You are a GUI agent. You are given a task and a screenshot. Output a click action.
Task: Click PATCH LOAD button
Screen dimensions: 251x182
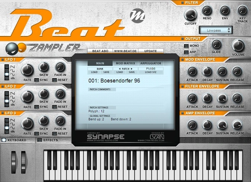120,72
